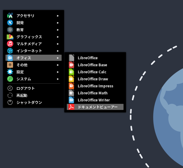The height and width of the screenshot is (168, 183).
Task: Open the 開発 menu category
Action: coord(34,23)
